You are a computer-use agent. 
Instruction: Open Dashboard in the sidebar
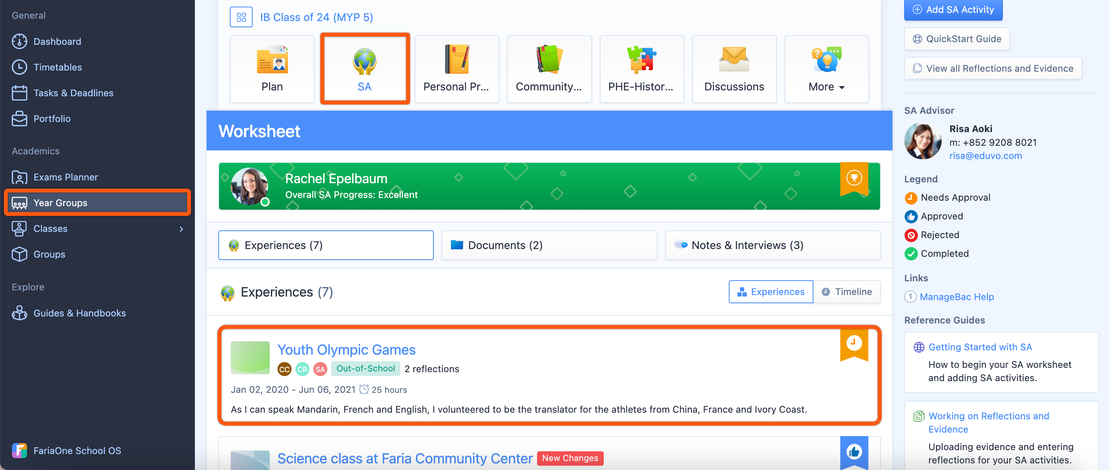tap(57, 41)
